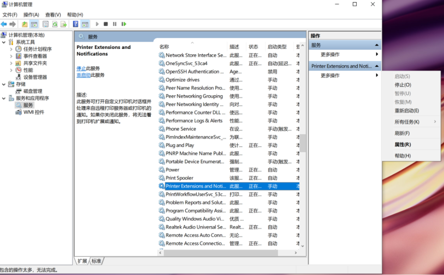Collapse the 系统工具 tree node
The height and width of the screenshot is (275, 444).
point(4,42)
